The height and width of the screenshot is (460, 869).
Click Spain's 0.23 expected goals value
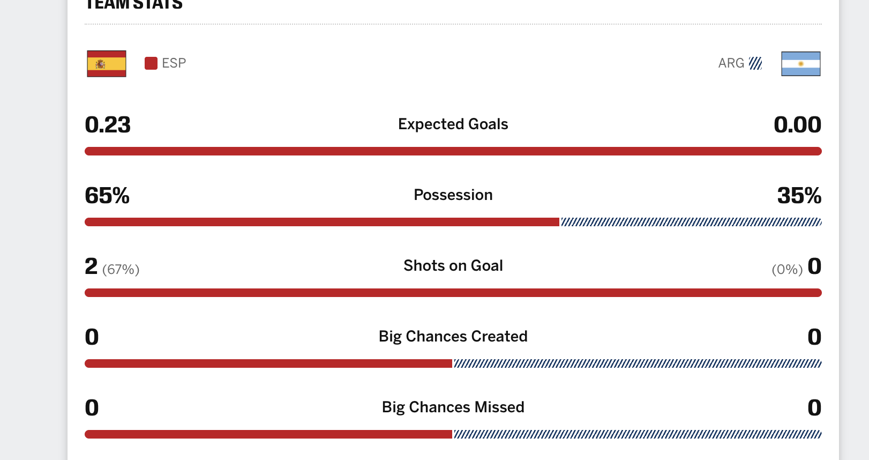[x=108, y=124]
